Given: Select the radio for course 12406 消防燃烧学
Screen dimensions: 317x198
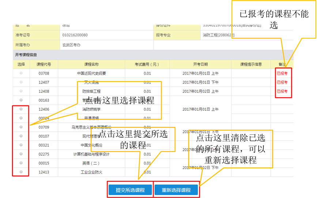Looking at the screenshot, I should pos(21,109).
